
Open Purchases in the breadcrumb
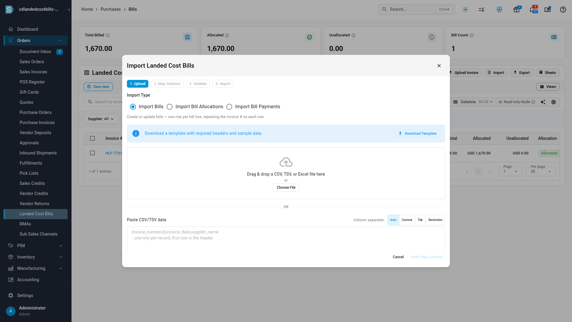pos(111,10)
